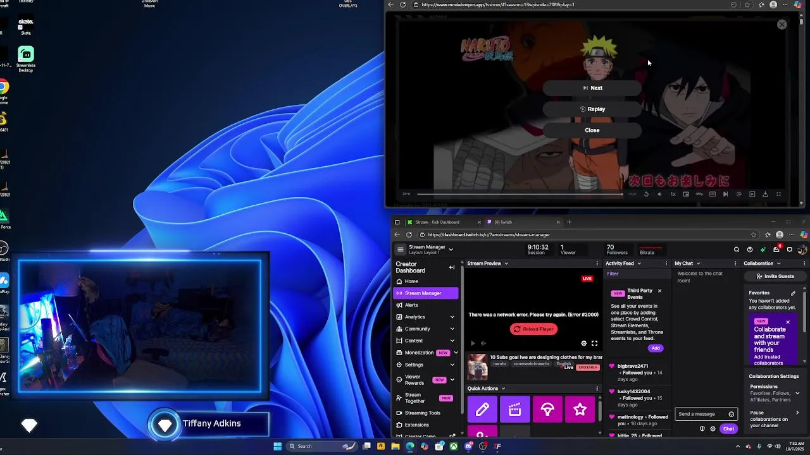Dismiss the Third Party Events card
The height and width of the screenshot is (455, 810).
tap(659, 291)
